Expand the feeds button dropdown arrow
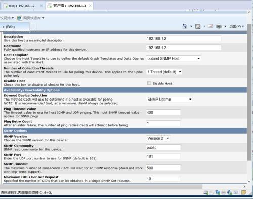Image resolution: width=253 pixels, height=199 pixels. [x=204, y=26]
